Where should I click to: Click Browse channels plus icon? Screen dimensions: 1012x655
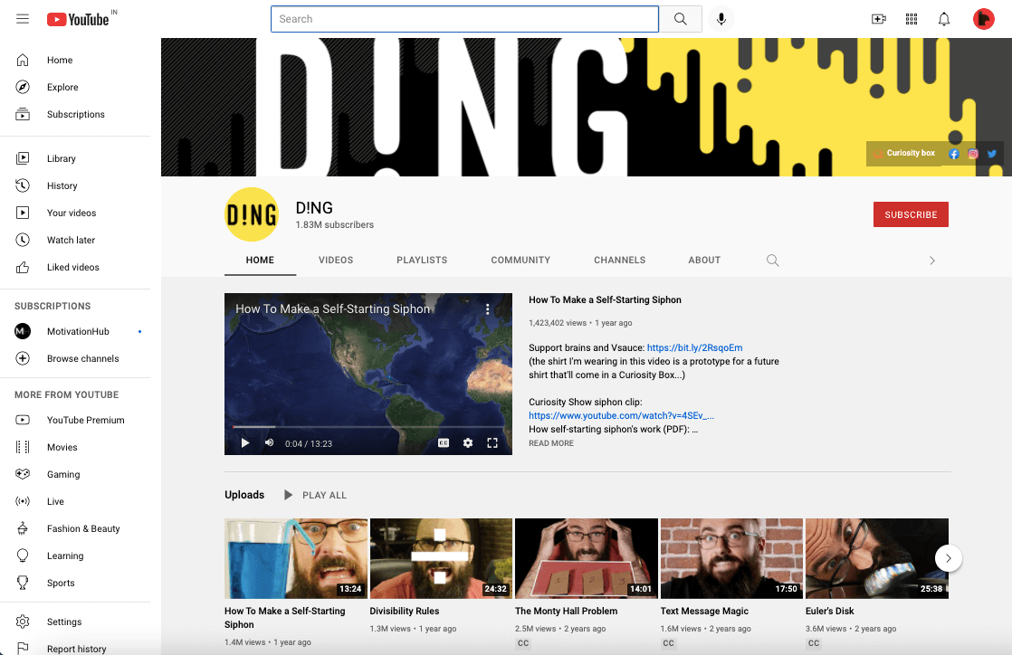tap(23, 358)
